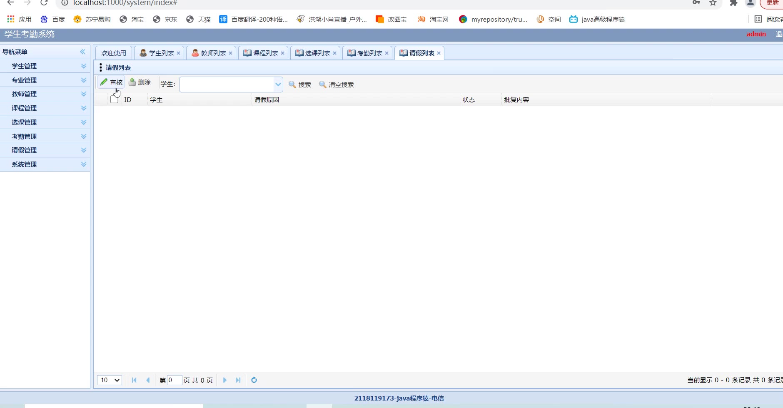
Task: Sort by the ID column header
Action: tap(135, 100)
